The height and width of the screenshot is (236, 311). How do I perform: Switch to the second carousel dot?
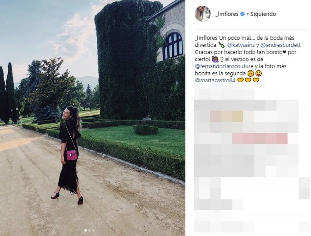coord(89,231)
